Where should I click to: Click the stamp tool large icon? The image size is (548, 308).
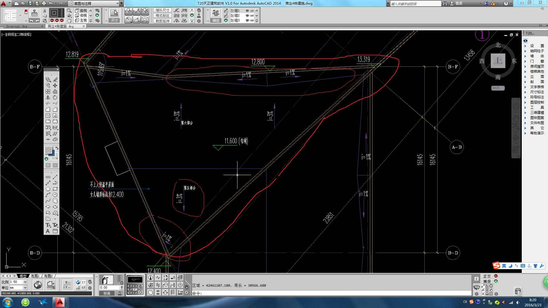point(35,13)
